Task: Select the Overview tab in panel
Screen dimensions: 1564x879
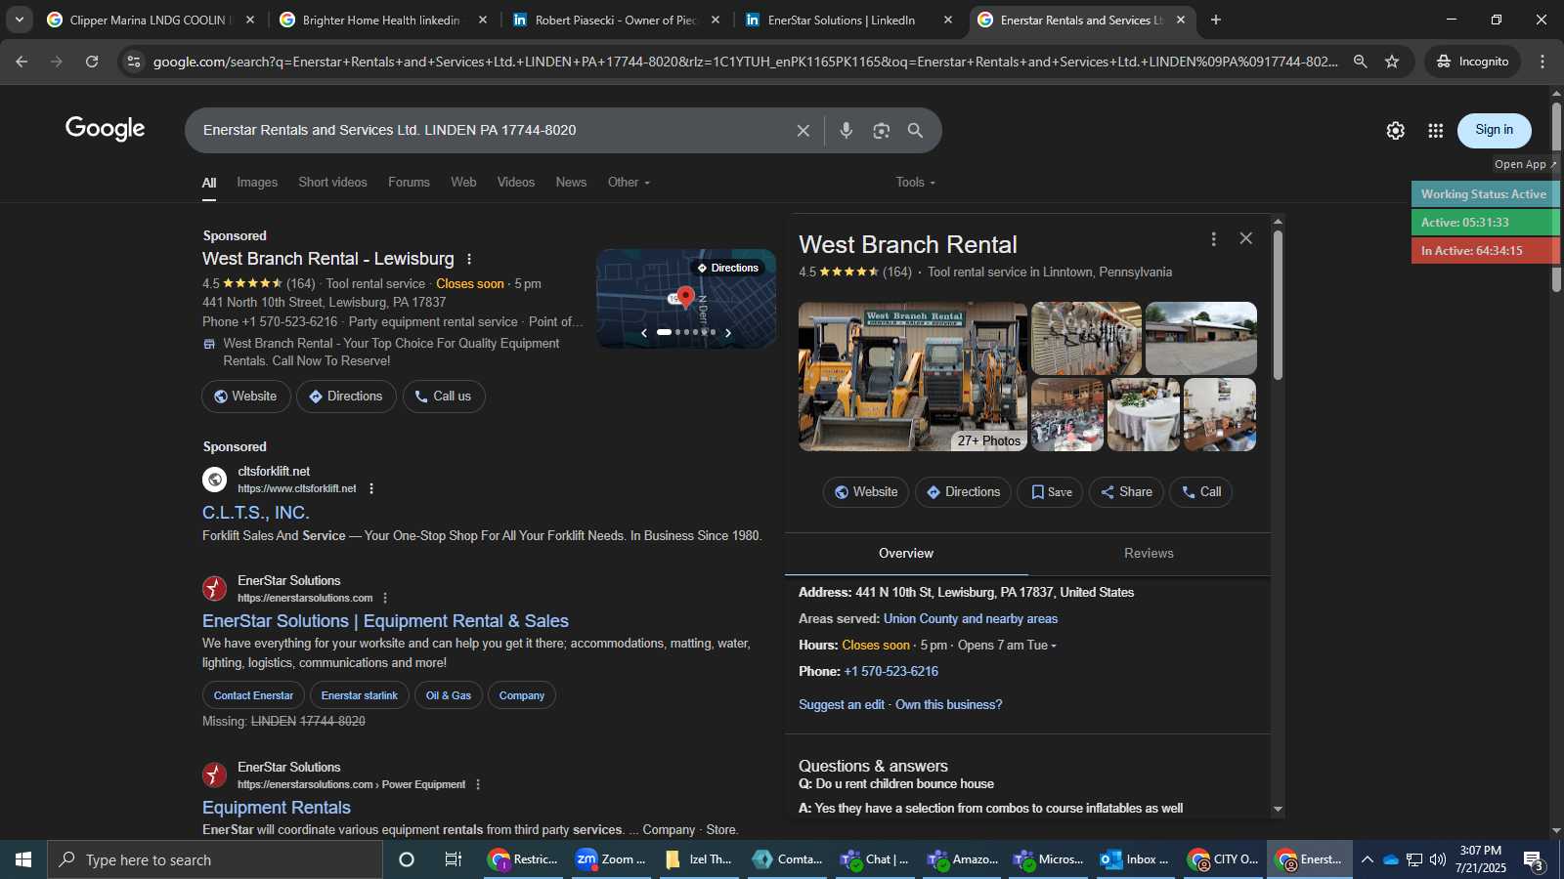Action: [906, 554]
